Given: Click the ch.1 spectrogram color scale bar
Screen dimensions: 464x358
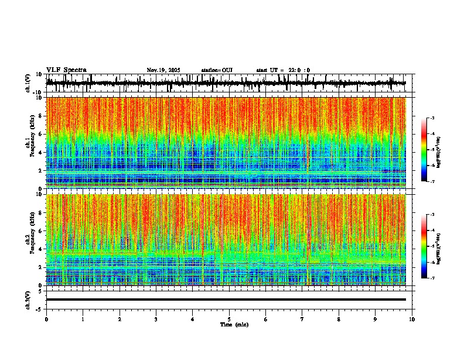Looking at the screenshot, I should tap(424, 150).
